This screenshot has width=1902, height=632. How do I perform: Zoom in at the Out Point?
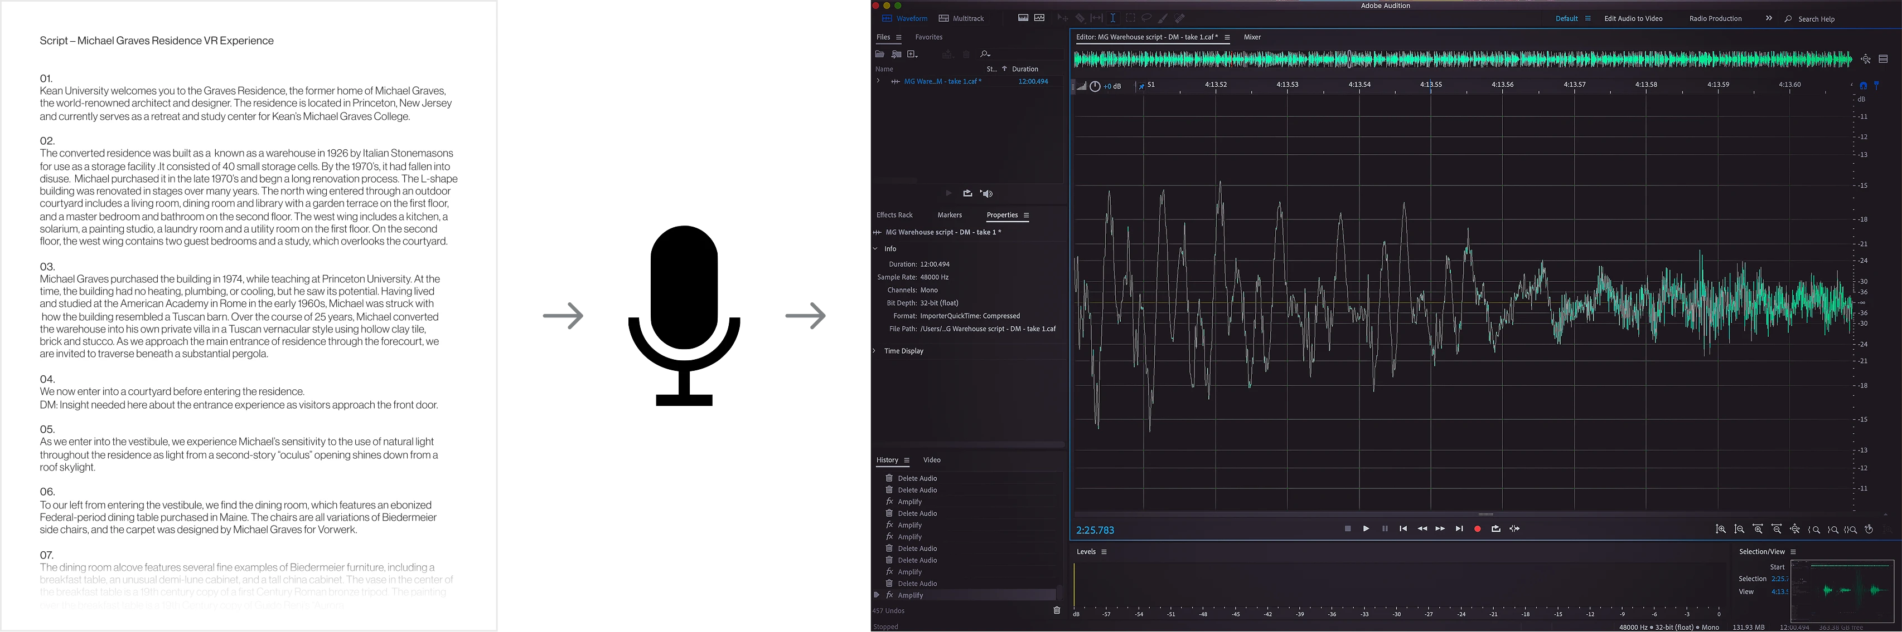[1833, 530]
